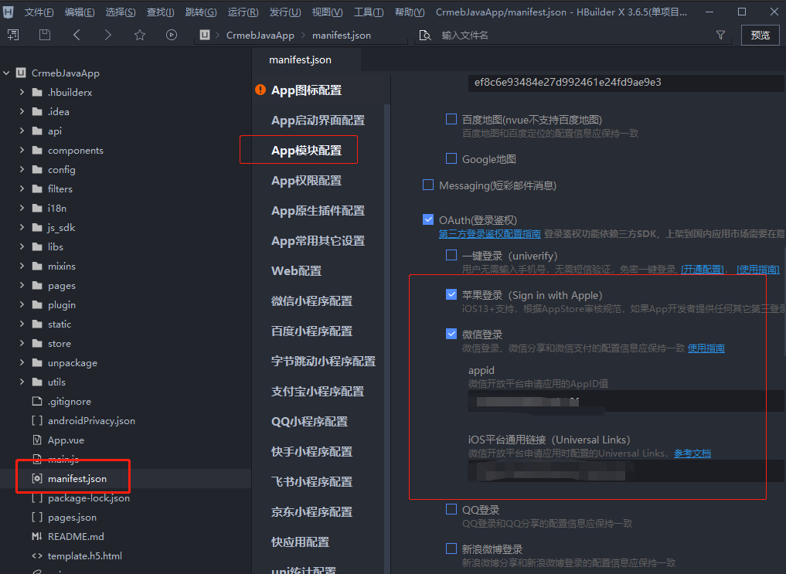Expand the filters folder arrow
The width and height of the screenshot is (786, 574).
coord(22,189)
